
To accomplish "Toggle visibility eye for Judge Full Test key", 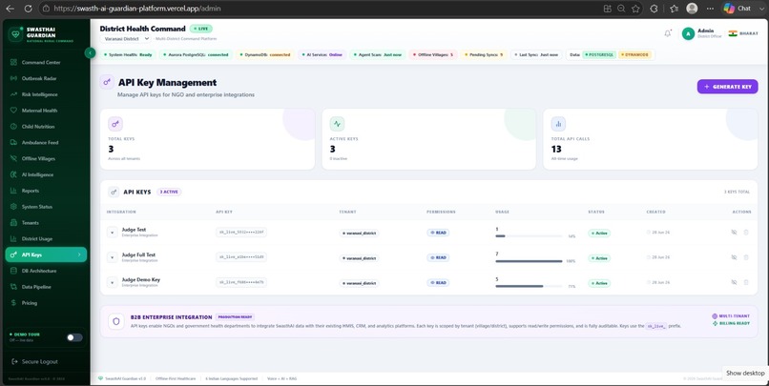I will pos(734,257).
